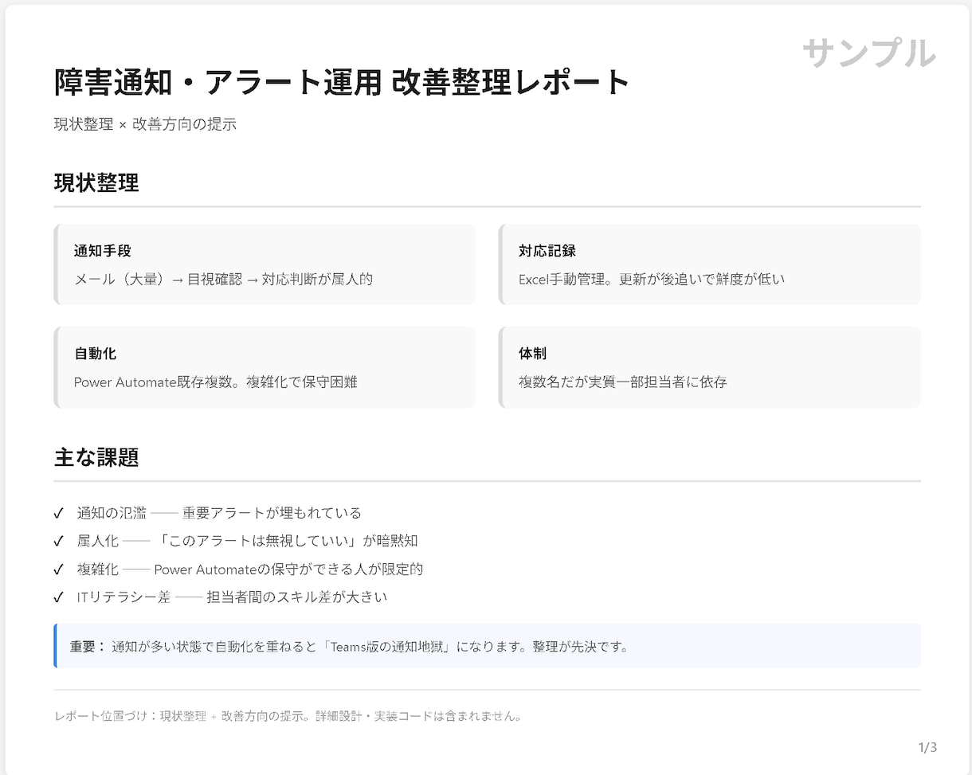Click the report title 障害通知・アラート運用 改善整理レポート
Image resolution: width=972 pixels, height=775 pixels.
tap(342, 83)
